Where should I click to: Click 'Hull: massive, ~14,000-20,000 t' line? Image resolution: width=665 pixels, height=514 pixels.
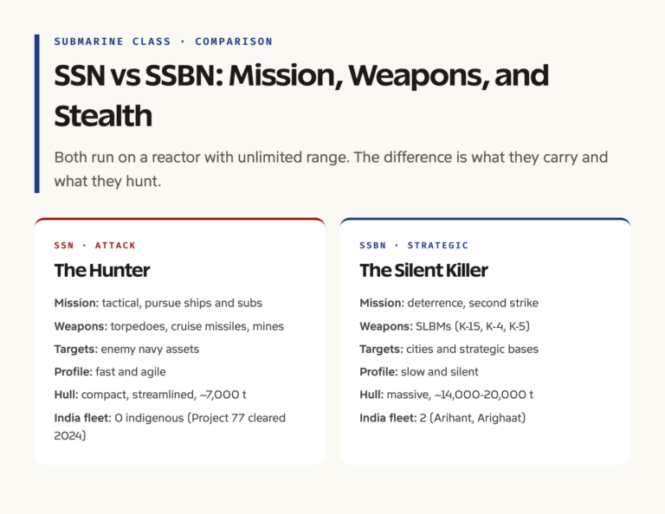click(x=446, y=395)
